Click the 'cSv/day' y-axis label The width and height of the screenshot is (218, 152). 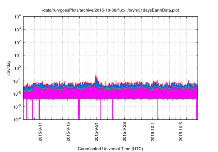9,68
